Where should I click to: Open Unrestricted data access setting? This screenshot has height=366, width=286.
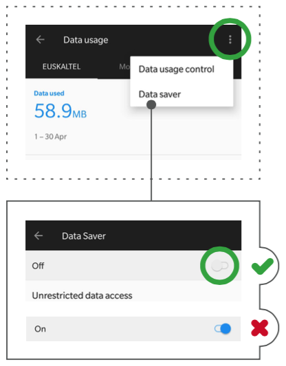point(82,296)
